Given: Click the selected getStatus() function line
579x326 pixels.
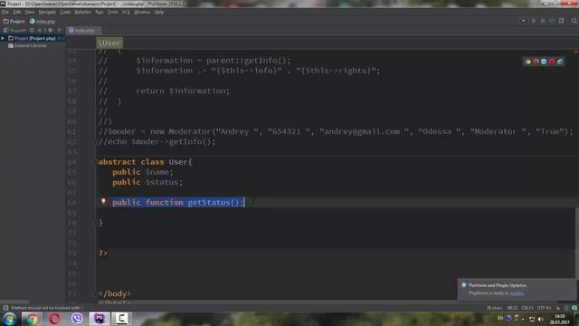Looking at the screenshot, I should (178, 202).
